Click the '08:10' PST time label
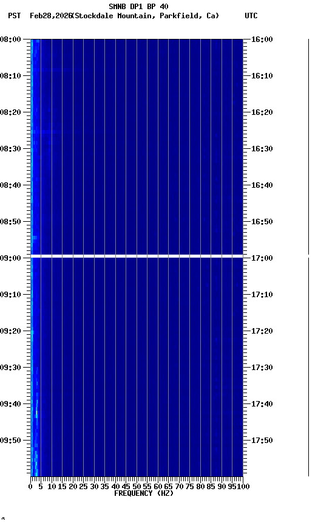The width and height of the screenshot is (335, 525). pos(10,76)
